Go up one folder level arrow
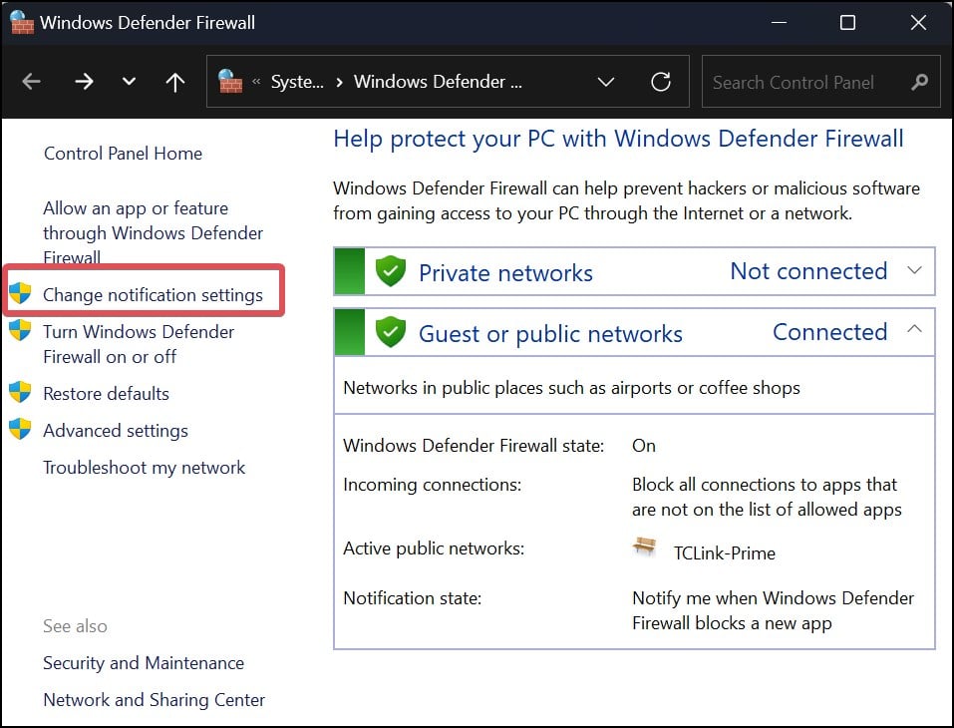Screen dimensions: 954x728 [x=175, y=82]
